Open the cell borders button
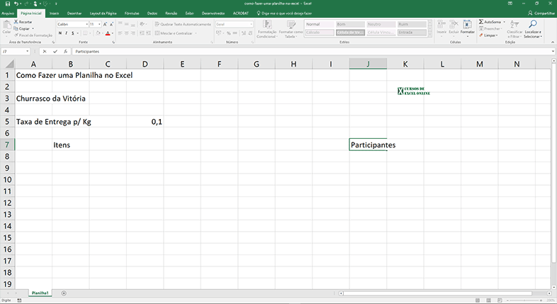 pyautogui.click(x=85, y=33)
